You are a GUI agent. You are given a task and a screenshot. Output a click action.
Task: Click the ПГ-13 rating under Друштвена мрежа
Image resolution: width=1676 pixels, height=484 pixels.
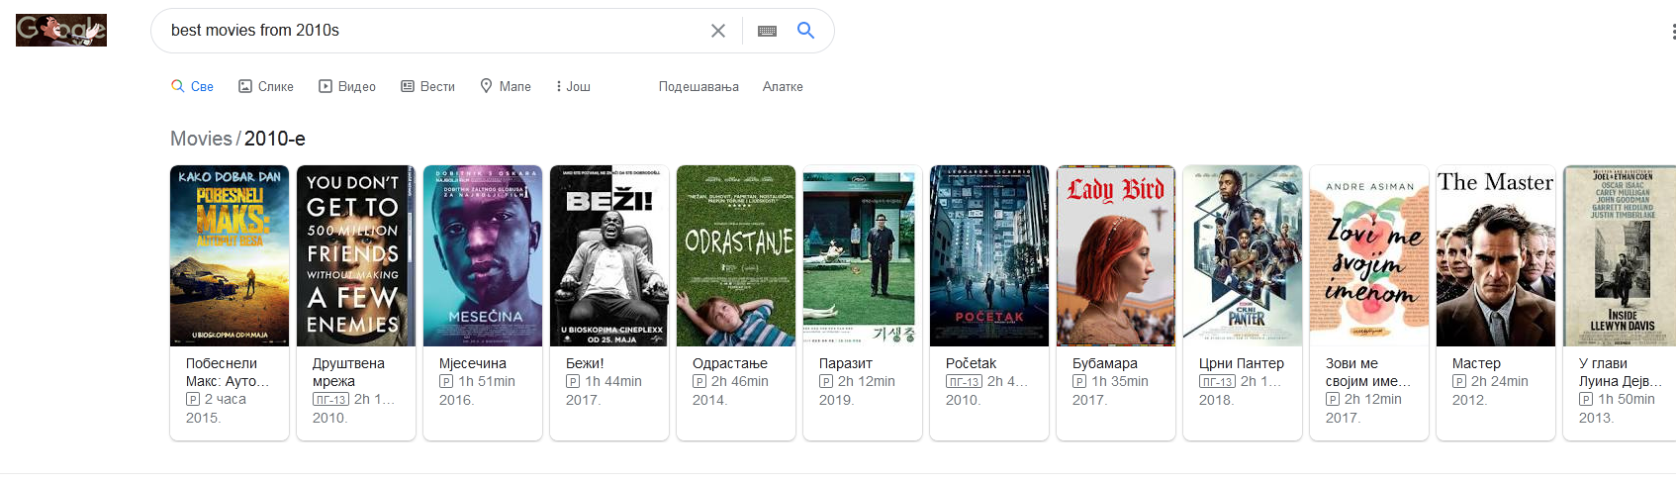pos(330,400)
